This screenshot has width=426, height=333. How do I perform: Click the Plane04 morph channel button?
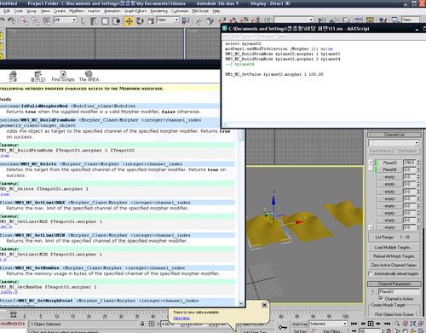[x=390, y=169]
